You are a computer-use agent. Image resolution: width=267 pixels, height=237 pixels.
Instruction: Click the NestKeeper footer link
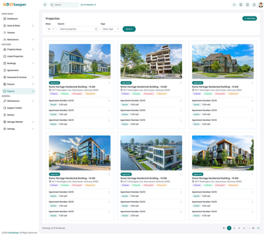14,233
